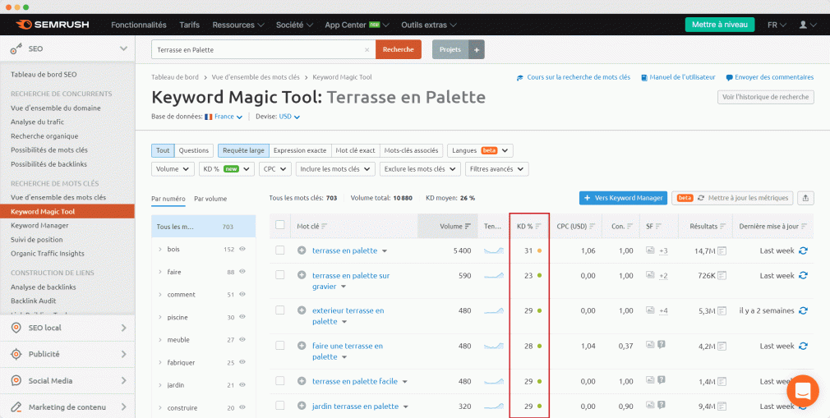
Task: Click the export upload icon button
Action: [805, 198]
